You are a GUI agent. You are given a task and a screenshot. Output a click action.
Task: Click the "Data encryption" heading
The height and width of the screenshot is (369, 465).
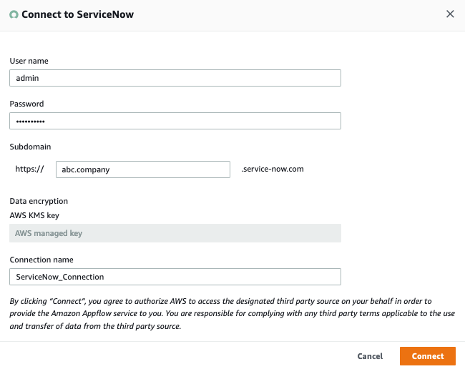pyautogui.click(x=39, y=202)
